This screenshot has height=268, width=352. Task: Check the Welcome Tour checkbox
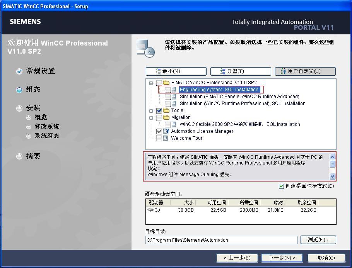point(159,138)
